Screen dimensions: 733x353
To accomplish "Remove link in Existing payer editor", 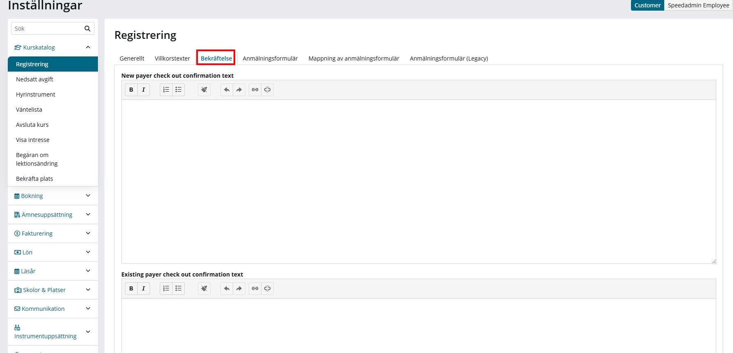I will pos(267,288).
